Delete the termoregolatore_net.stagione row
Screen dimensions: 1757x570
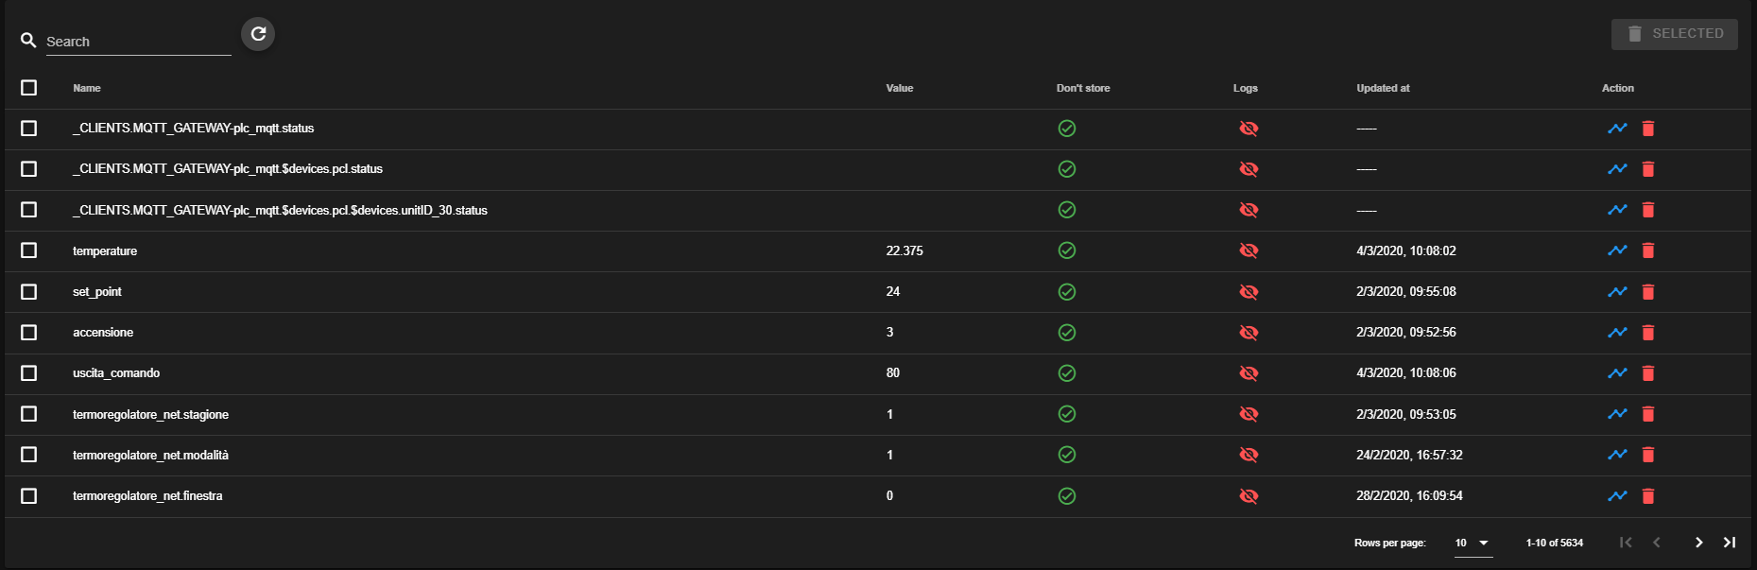pyautogui.click(x=1648, y=414)
